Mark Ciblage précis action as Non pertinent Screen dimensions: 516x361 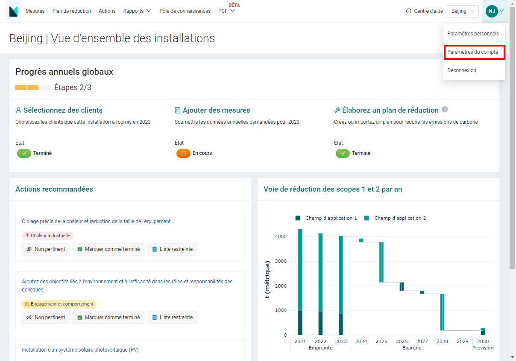(46, 249)
